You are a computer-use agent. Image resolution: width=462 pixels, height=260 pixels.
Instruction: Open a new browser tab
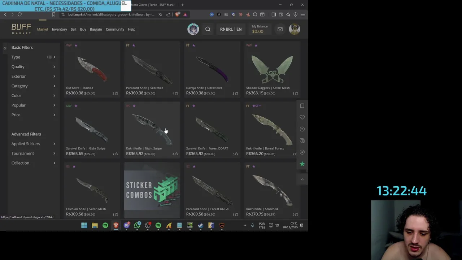pos(182,5)
